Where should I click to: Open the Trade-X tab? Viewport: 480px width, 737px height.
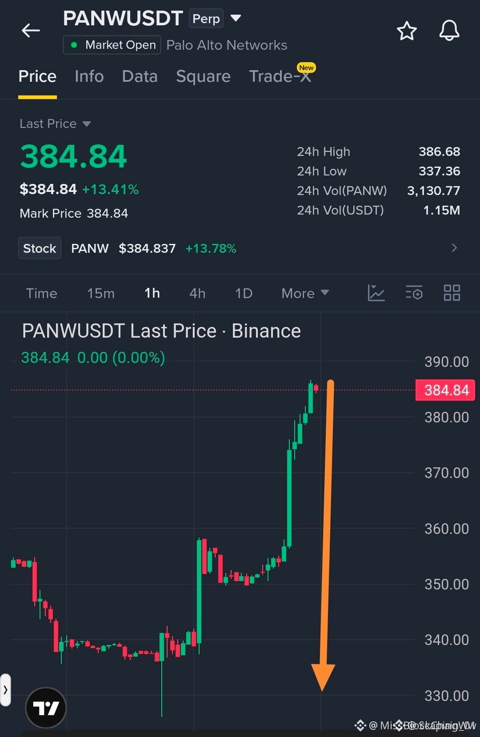coord(280,76)
